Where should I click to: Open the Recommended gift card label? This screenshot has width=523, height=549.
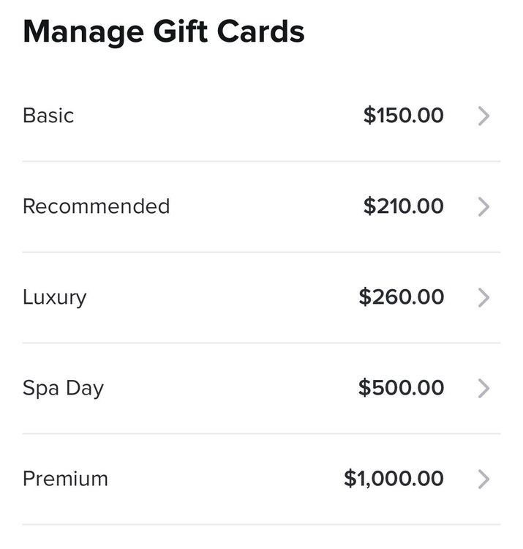pyautogui.click(x=96, y=206)
